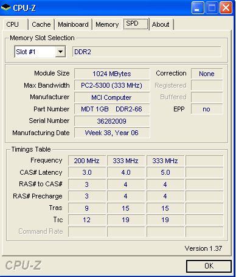Click the Trc value 12 cell
Image resolution: width=236 pixels, height=277 pixels.
click(x=87, y=220)
